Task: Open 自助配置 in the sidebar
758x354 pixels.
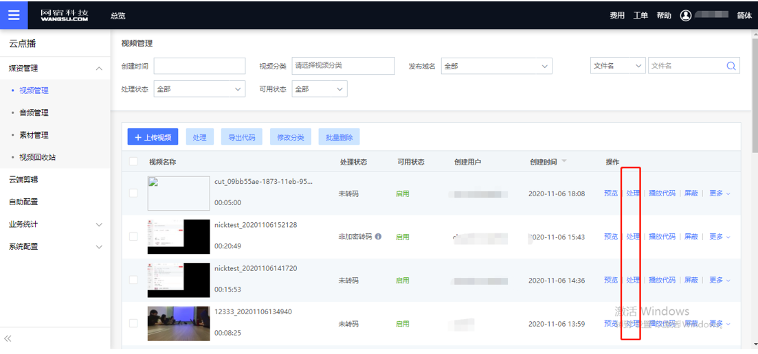Action: point(23,202)
